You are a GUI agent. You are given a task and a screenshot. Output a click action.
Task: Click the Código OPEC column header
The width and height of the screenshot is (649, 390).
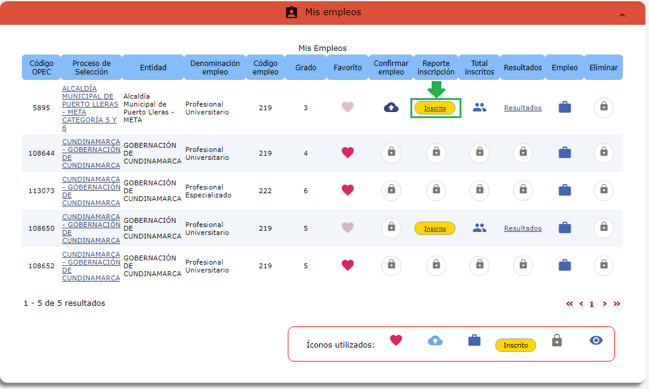tap(42, 68)
